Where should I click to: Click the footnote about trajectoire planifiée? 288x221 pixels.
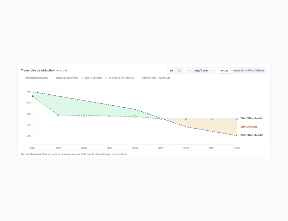74,154
